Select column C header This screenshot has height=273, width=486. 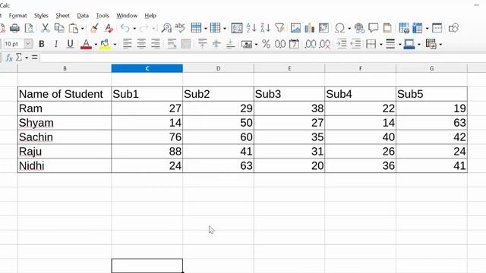[x=147, y=68]
